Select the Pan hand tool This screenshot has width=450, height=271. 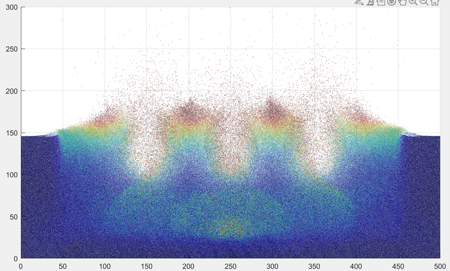[x=402, y=2]
